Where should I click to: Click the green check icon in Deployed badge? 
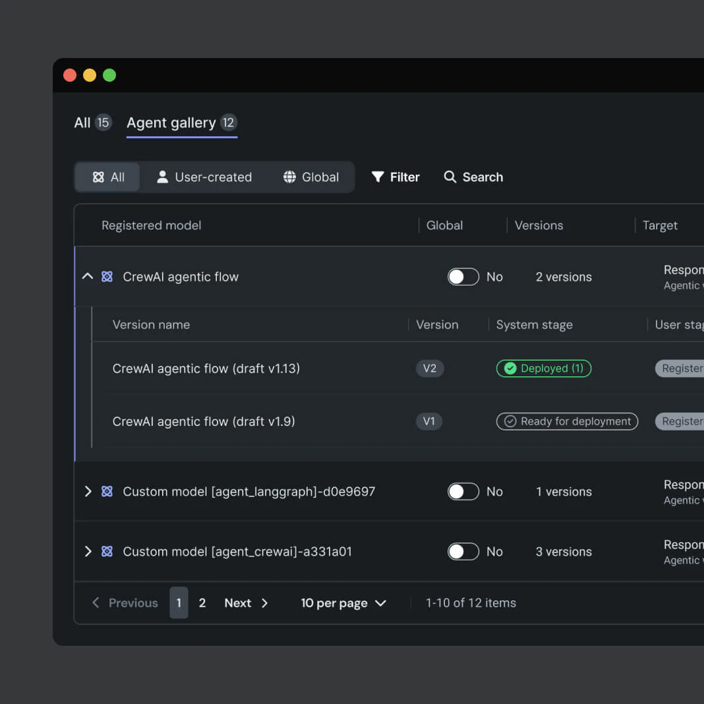click(510, 368)
